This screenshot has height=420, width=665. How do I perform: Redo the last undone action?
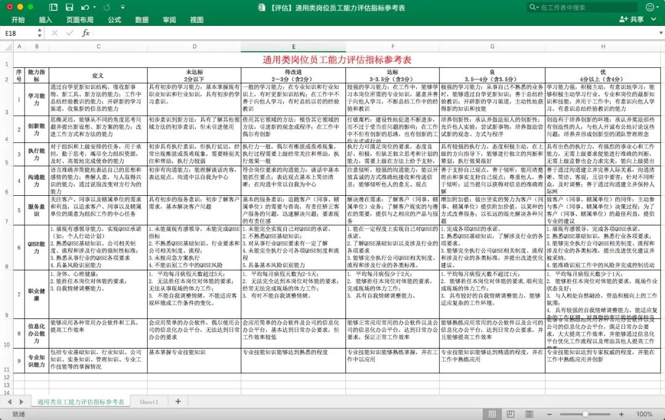tap(107, 7)
